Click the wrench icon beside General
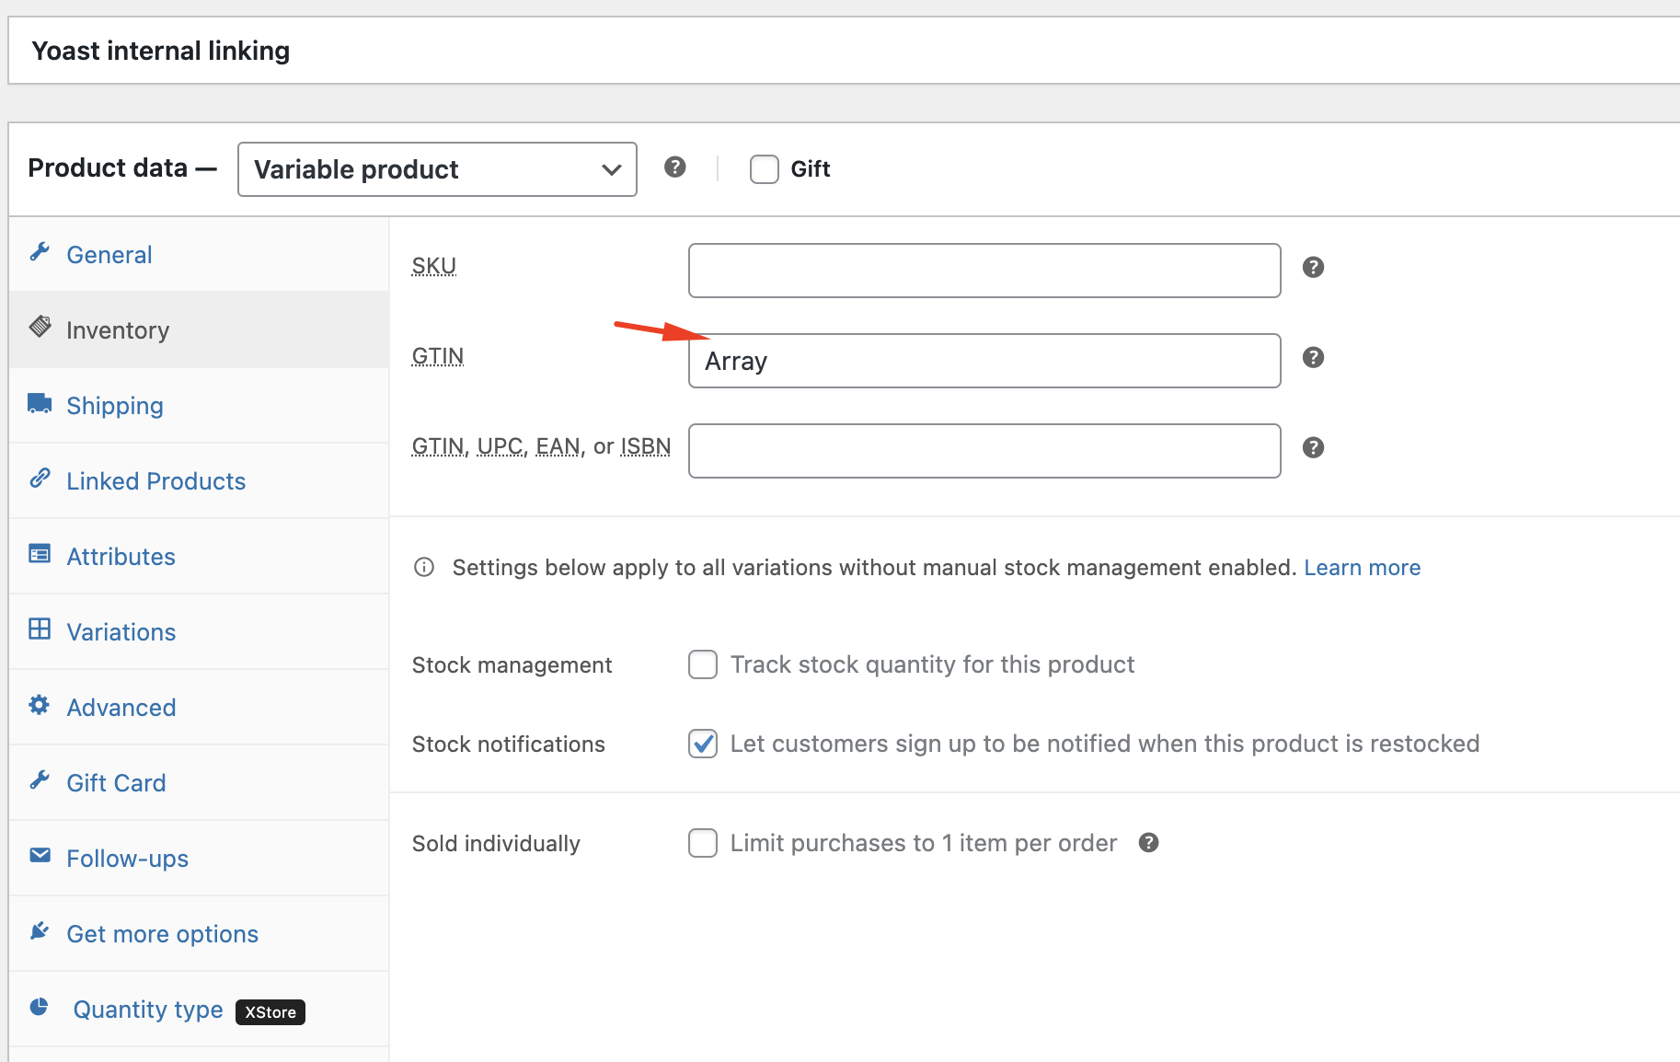The height and width of the screenshot is (1062, 1680). tap(40, 252)
